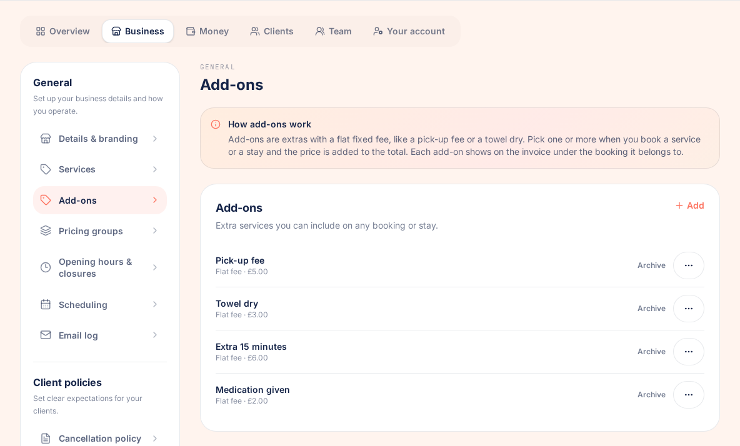Switch to the Overview tab
The height and width of the screenshot is (446, 740).
tap(62, 31)
